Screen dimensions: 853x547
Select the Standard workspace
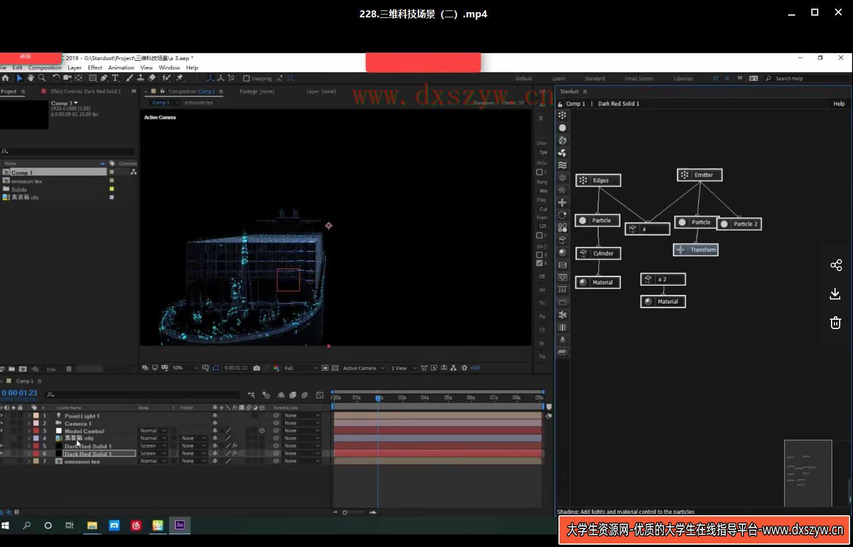click(594, 79)
